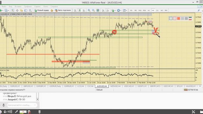This screenshot has width=203, height=114.
Task: Expand the indicators list dropdown arrow
Action: tap(115, 10)
